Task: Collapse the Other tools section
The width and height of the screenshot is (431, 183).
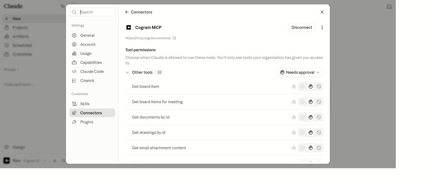Action: 127,72
